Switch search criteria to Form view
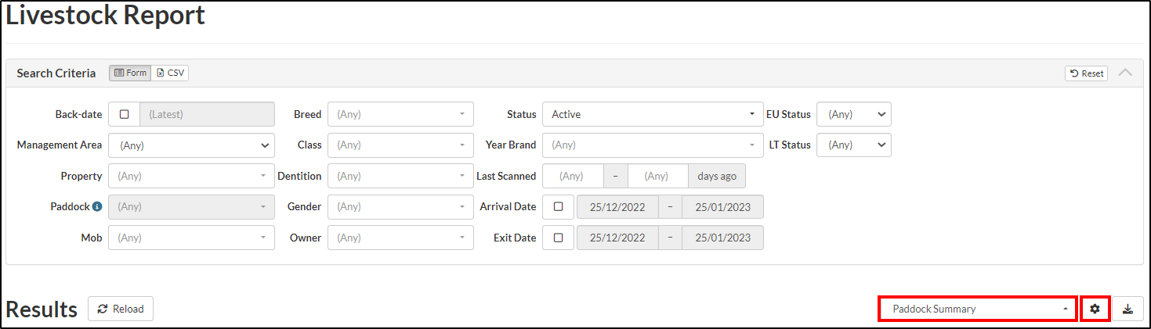This screenshot has height=329, width=1151. coord(130,73)
